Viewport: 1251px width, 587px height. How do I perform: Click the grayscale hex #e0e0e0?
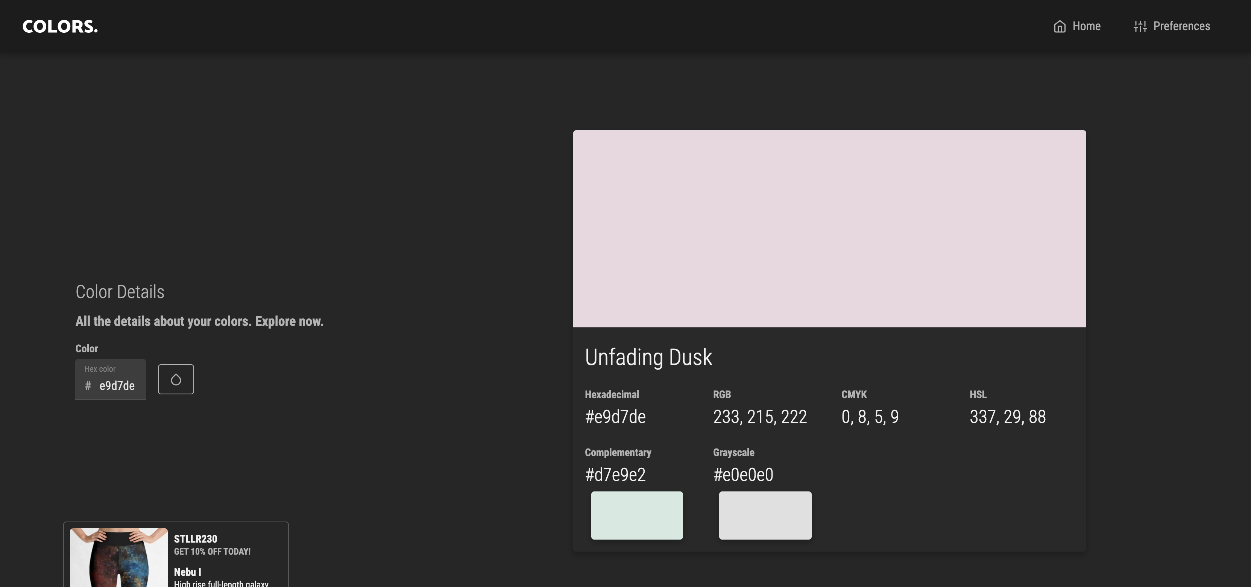pyautogui.click(x=743, y=474)
